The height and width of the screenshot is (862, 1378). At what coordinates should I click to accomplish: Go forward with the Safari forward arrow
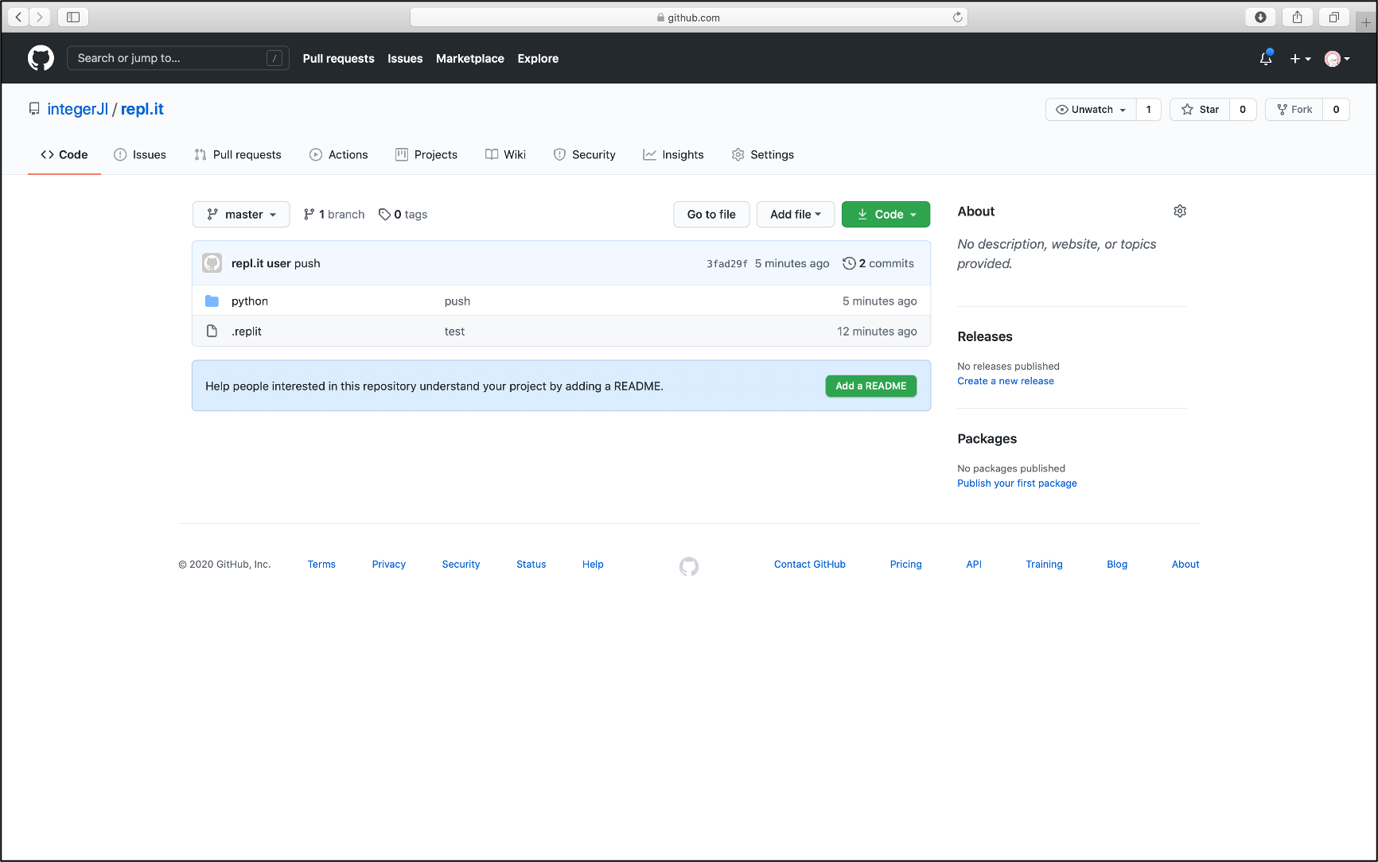39,17
